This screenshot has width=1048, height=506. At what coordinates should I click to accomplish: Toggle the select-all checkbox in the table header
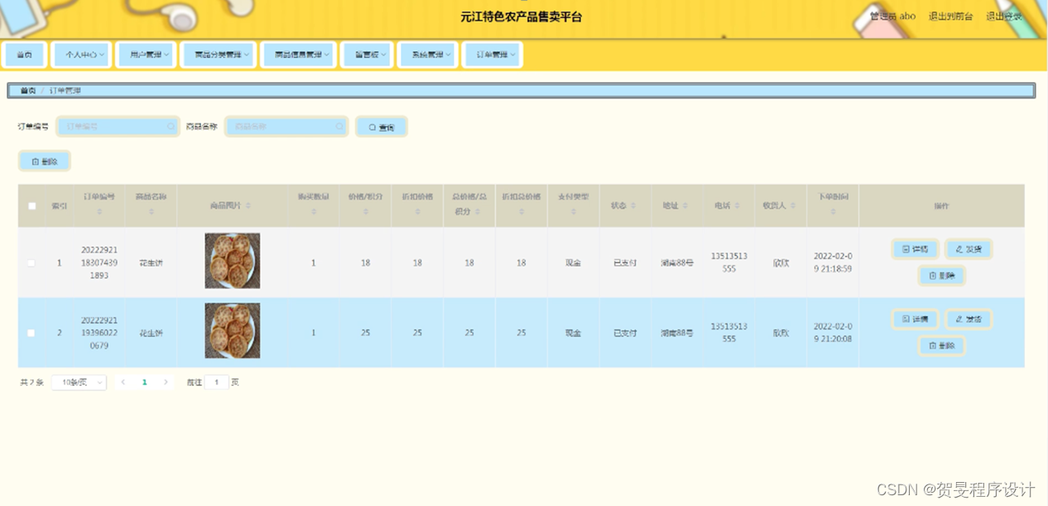pos(32,205)
